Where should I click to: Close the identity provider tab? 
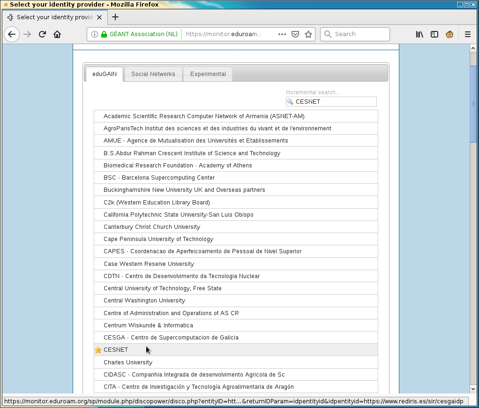(99, 17)
